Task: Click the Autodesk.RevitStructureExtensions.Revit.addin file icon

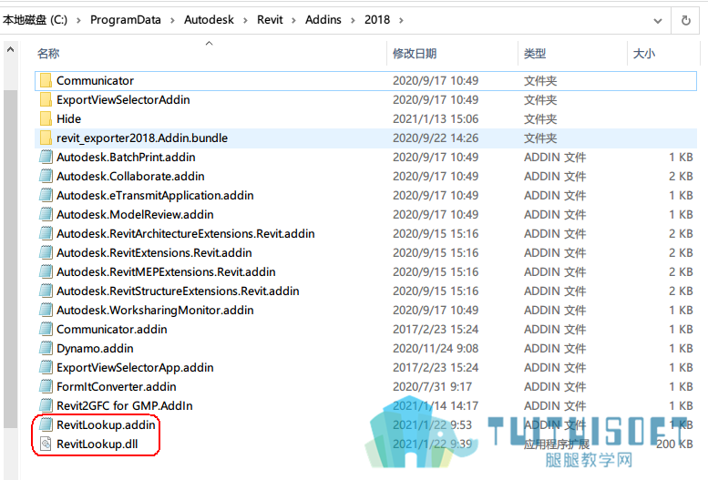Action: [46, 291]
